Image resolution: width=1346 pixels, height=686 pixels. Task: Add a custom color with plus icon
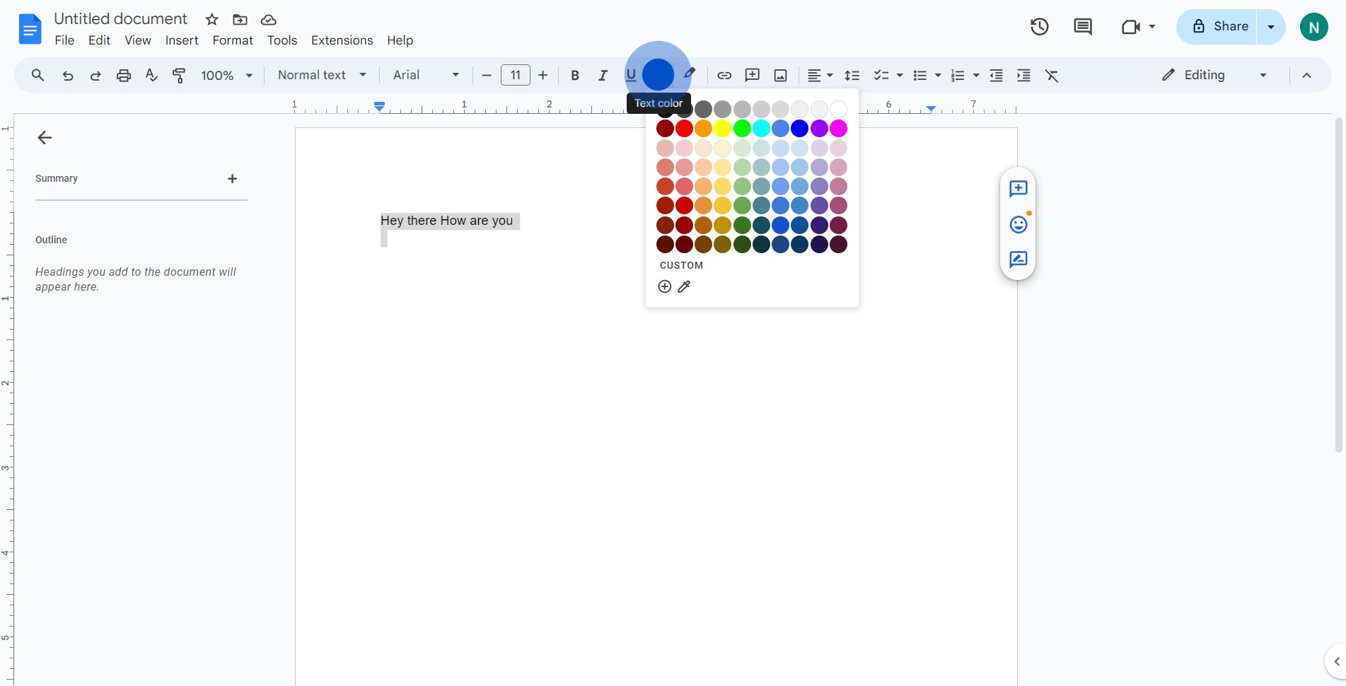[664, 286]
